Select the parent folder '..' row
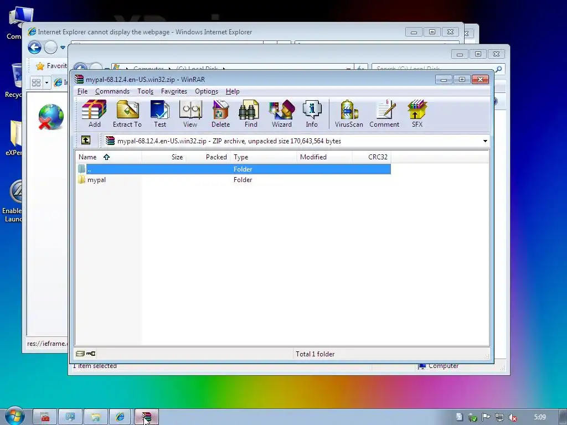 click(x=234, y=169)
